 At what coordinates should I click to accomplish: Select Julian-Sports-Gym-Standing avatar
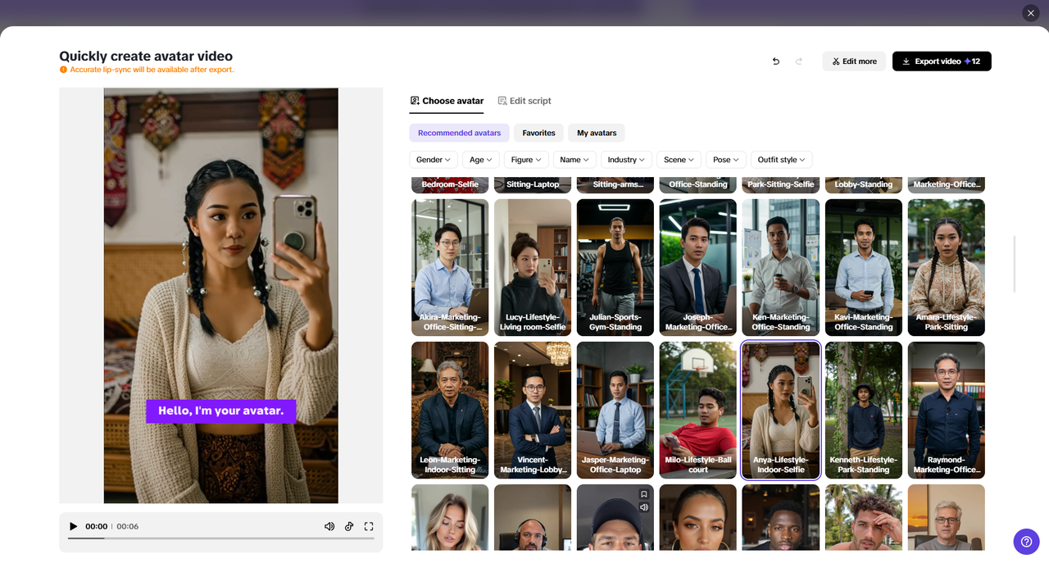[x=615, y=267]
